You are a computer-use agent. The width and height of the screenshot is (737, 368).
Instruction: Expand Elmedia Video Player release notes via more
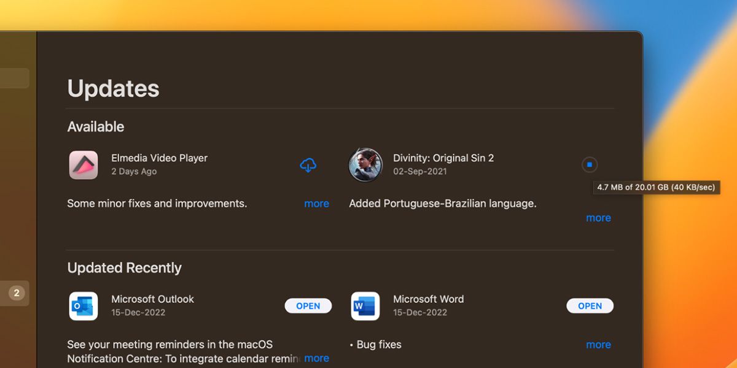(316, 203)
